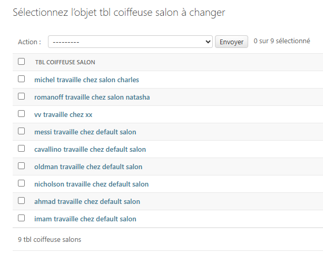Screen dimensions: 323x254
Task: Follow the cavallino travaille chez default salon link
Action: (90, 149)
